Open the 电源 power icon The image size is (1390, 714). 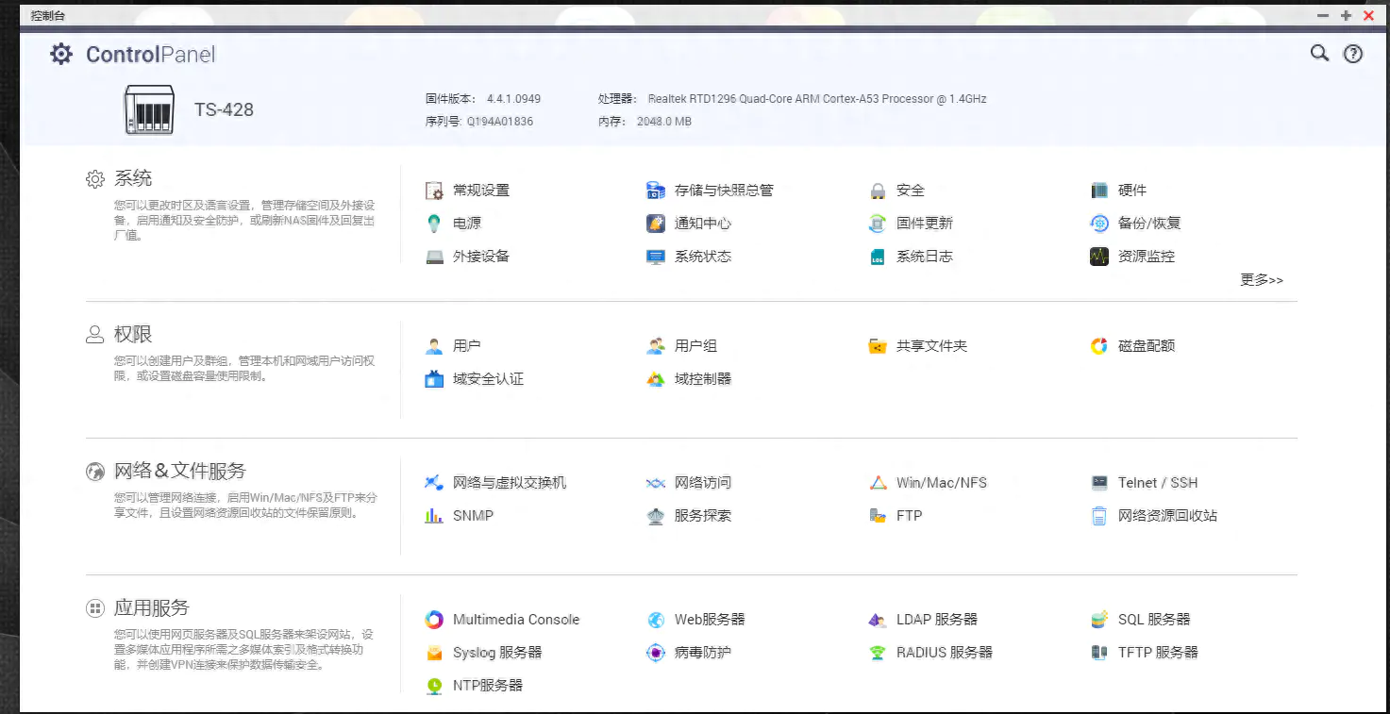[434, 224]
